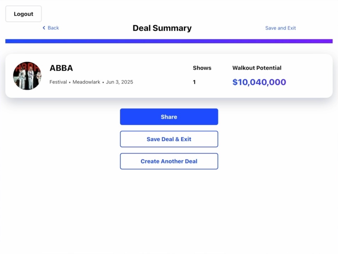Click the Deal Summary page title
338x254 pixels.
[x=162, y=28]
